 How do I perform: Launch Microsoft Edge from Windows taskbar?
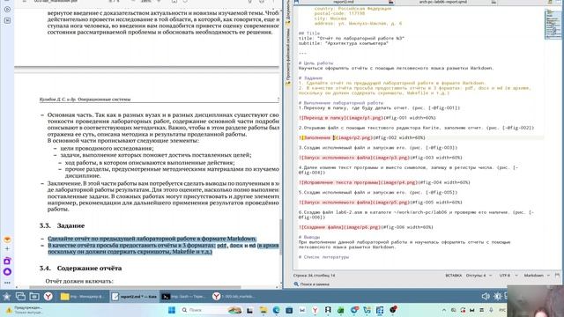[276, 310]
